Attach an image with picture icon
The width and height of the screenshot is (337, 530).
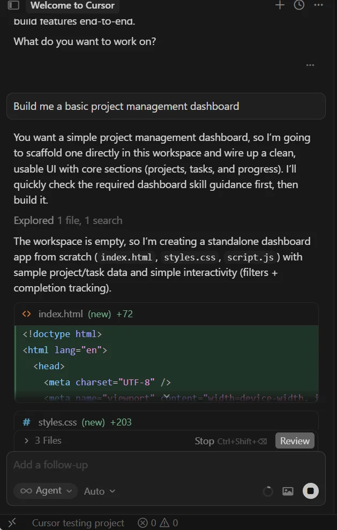pos(288,491)
